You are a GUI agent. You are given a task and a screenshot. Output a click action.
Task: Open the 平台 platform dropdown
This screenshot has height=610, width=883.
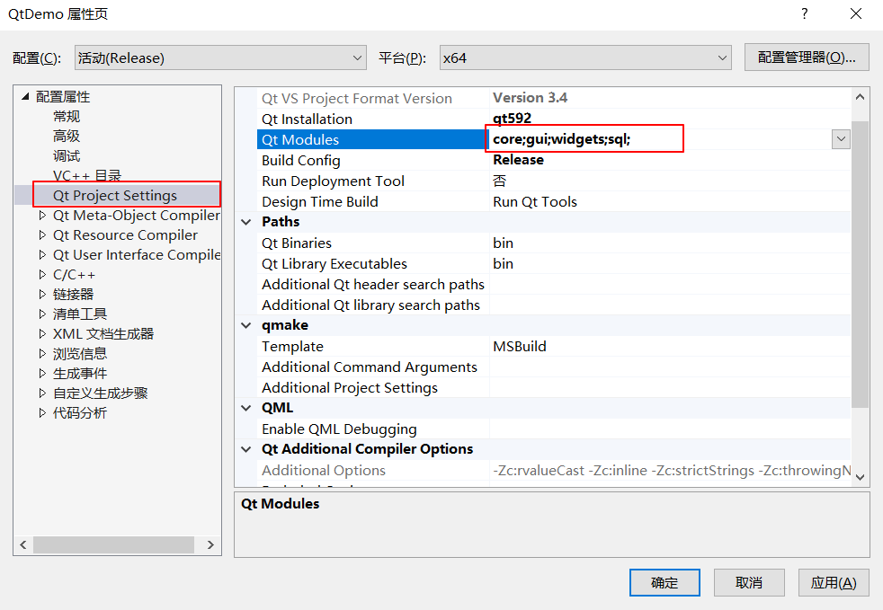click(585, 57)
